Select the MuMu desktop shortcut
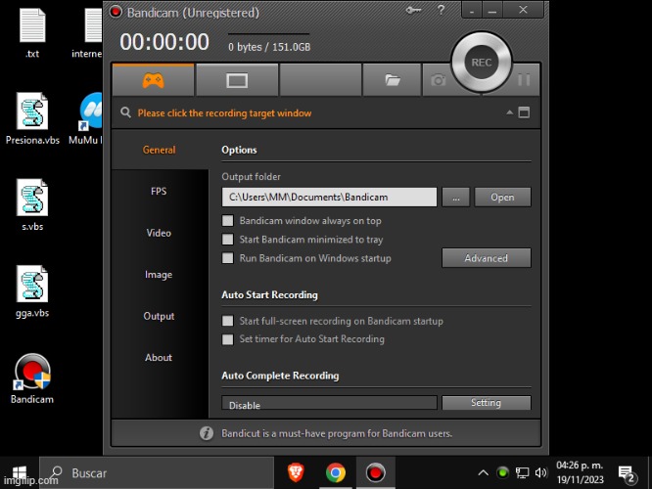Image resolution: width=652 pixels, height=489 pixels. coord(86,118)
